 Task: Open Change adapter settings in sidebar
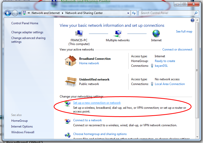coord(27,32)
